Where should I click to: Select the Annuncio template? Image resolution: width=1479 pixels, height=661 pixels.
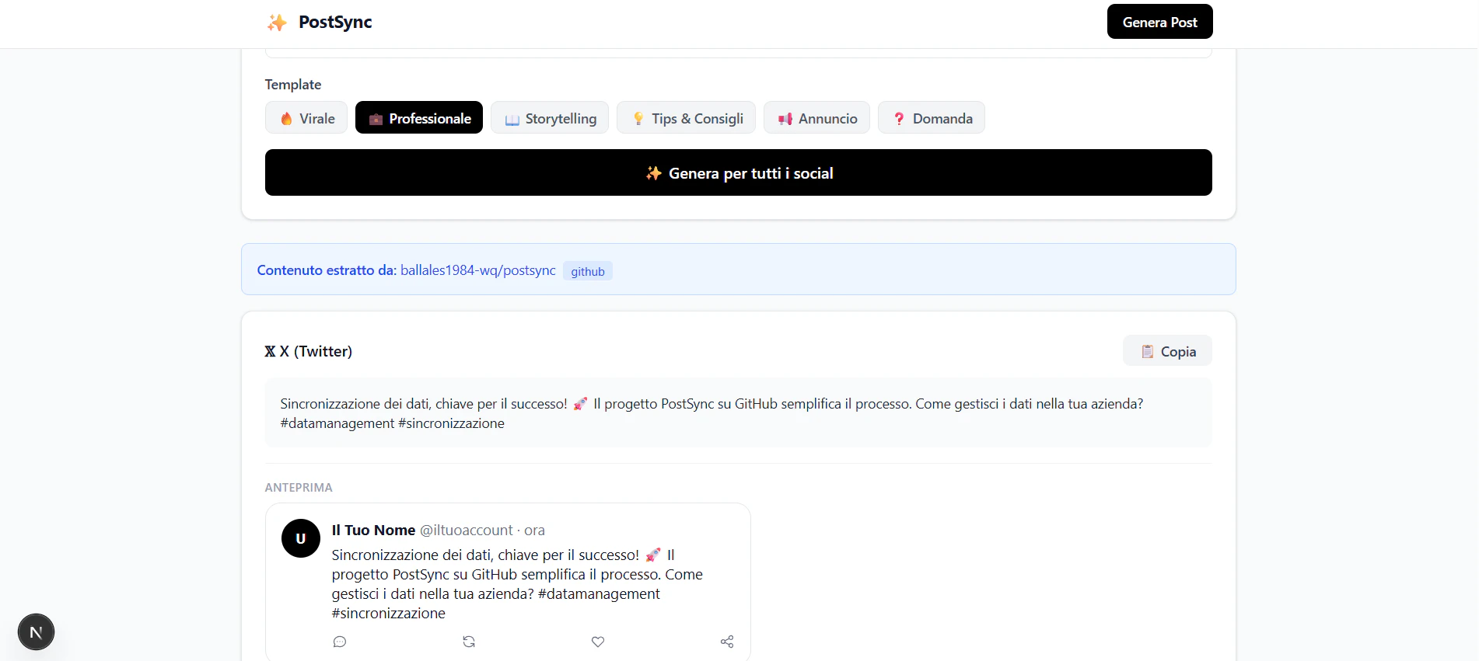coord(816,118)
